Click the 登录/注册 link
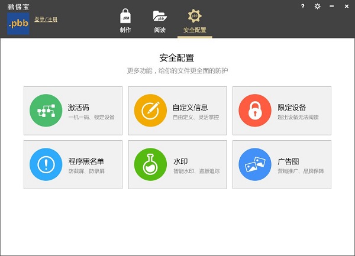Image resolution: width=355 pixels, height=256 pixels. point(46,20)
